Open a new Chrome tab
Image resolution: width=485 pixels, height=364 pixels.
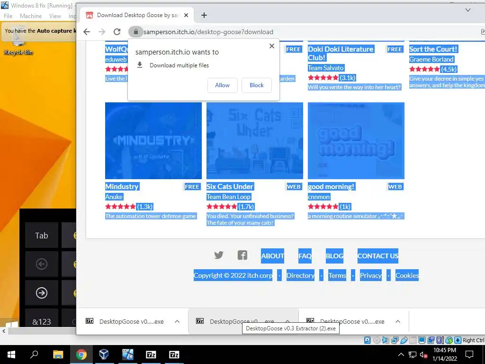204,15
